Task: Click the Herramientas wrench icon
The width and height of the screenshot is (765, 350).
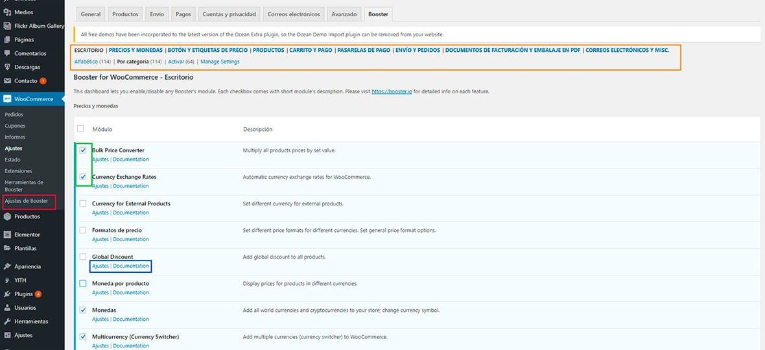Action: click(7, 321)
